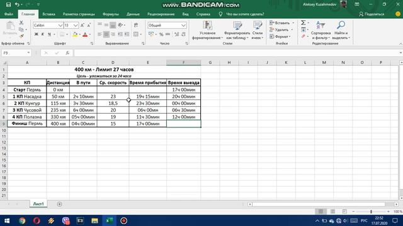Click the AutoSum sigma icon
Image resolution: width=403 pixels, height=226 pixels.
pyautogui.click(x=304, y=23)
